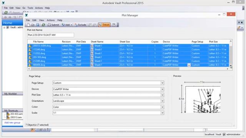246x138 pixels.
Task: Sort by File Name column header
Action: tap(38, 42)
